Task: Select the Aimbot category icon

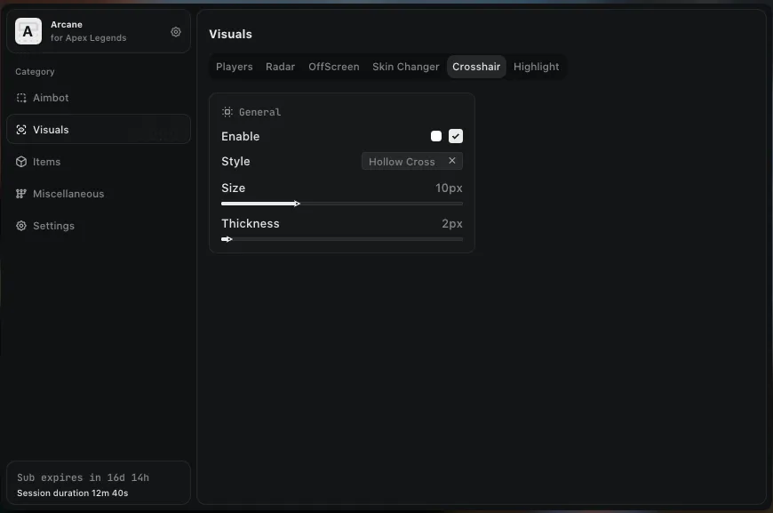Action: [20, 98]
